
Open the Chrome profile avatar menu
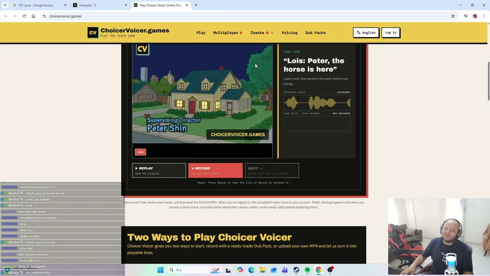[x=475, y=16]
